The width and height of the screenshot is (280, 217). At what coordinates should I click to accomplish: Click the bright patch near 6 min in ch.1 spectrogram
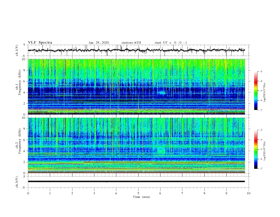pos(162,93)
